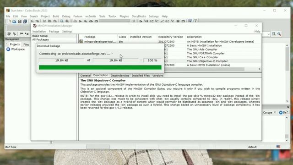Click the Rebuild icon in compiler toolbar
The image size is (293, 165).
[x=91, y=22]
